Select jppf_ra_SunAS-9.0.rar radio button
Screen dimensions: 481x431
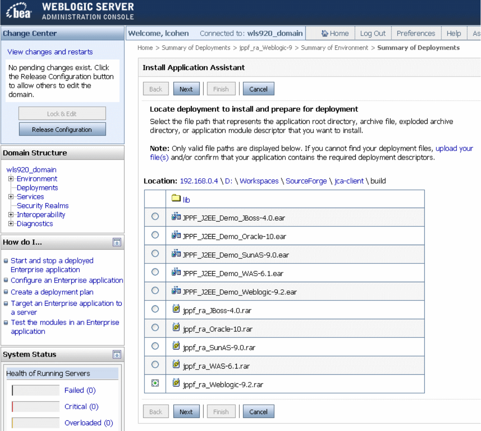(x=155, y=346)
